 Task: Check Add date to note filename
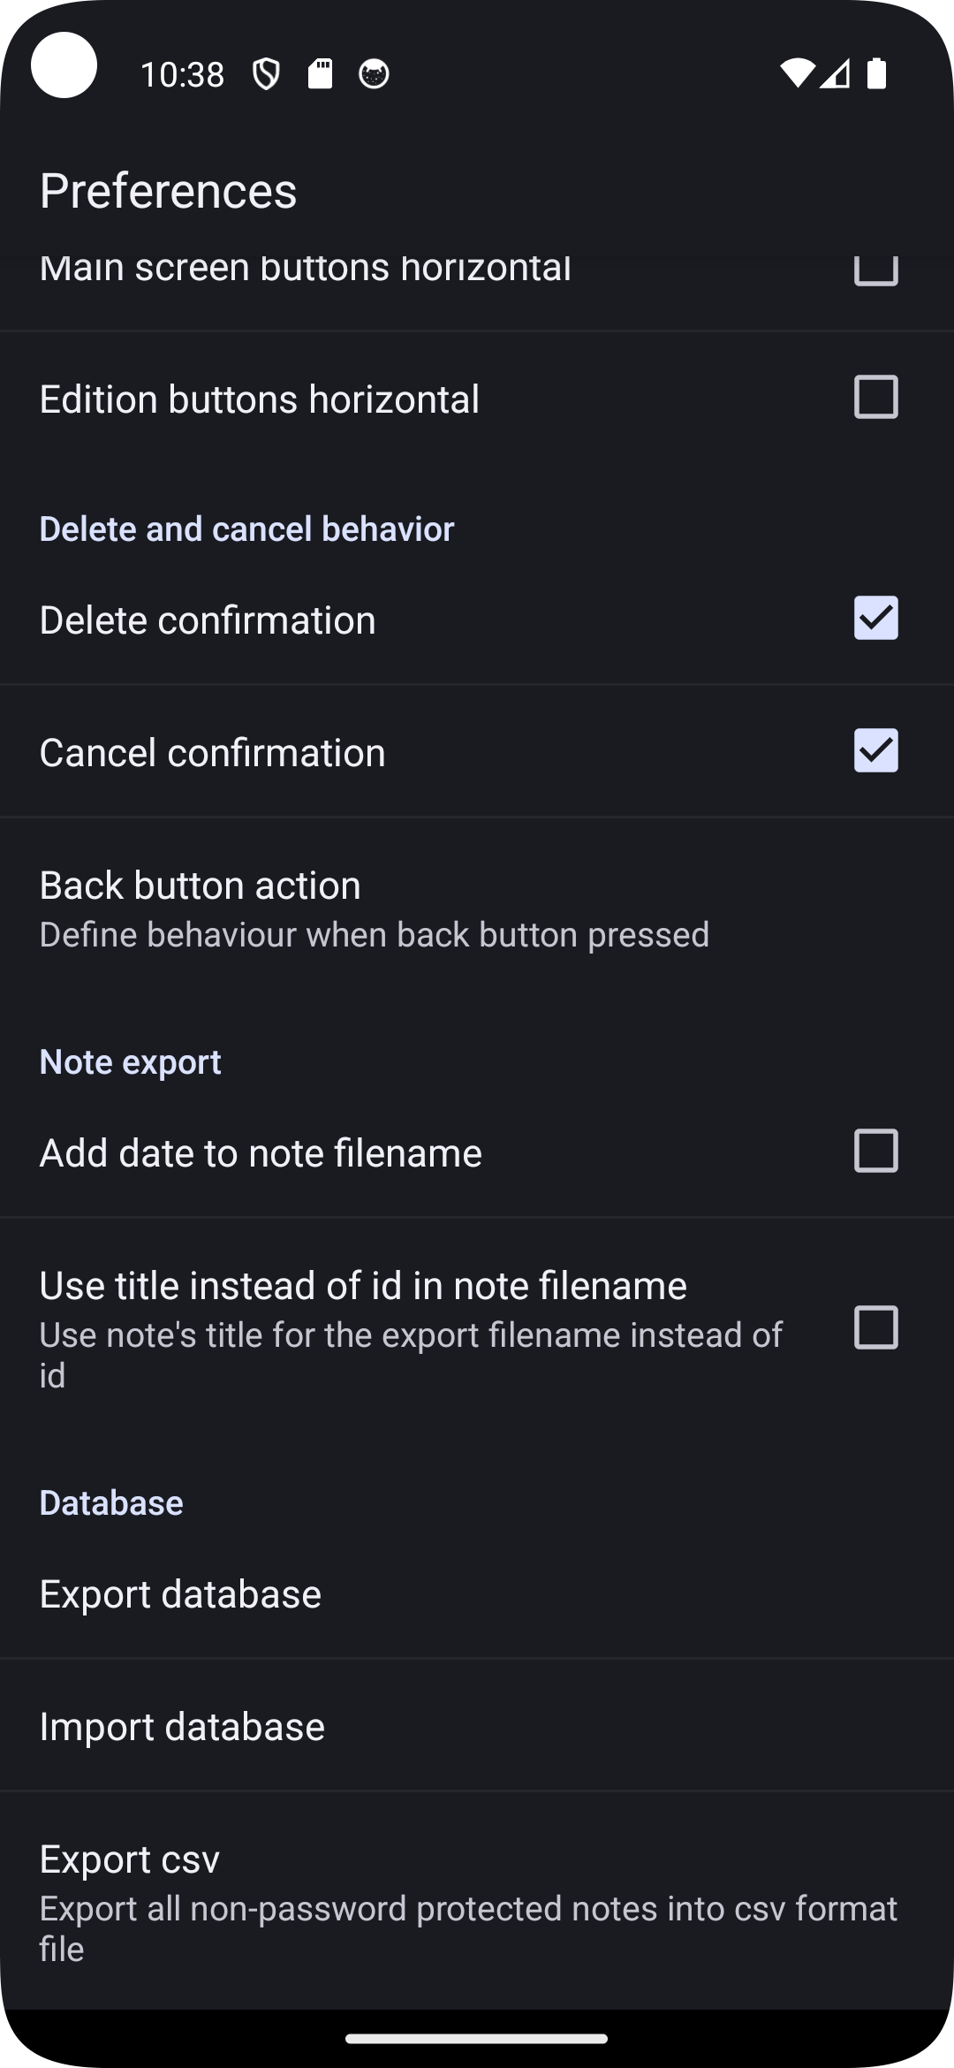click(x=875, y=1151)
